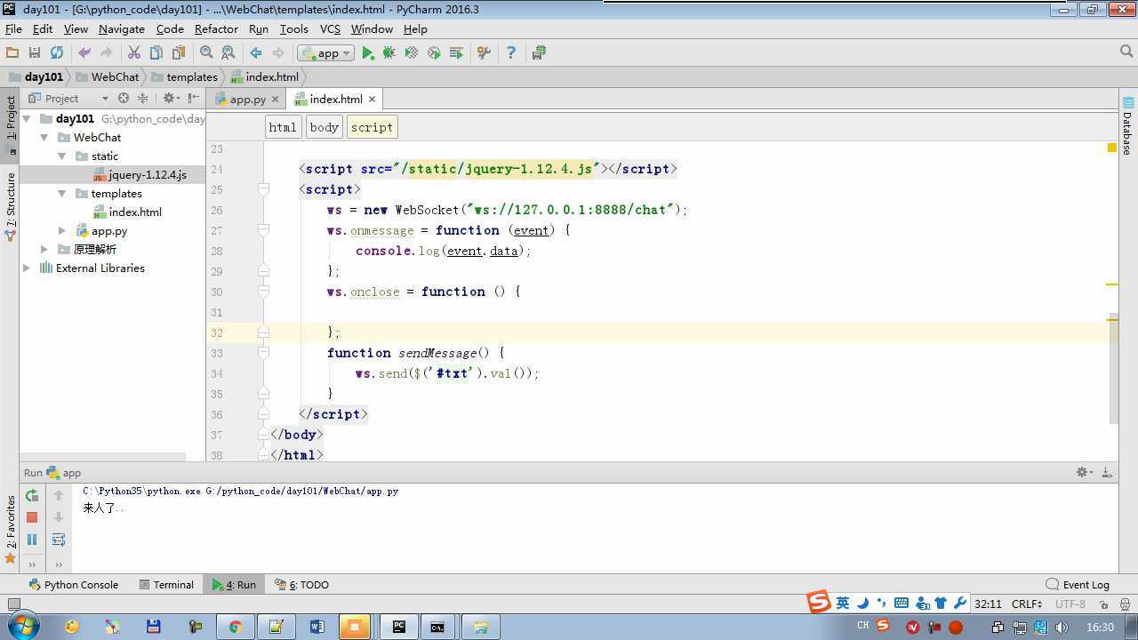Collapse the day101 project root
Image resolution: width=1138 pixels, height=640 pixels.
[x=27, y=118]
